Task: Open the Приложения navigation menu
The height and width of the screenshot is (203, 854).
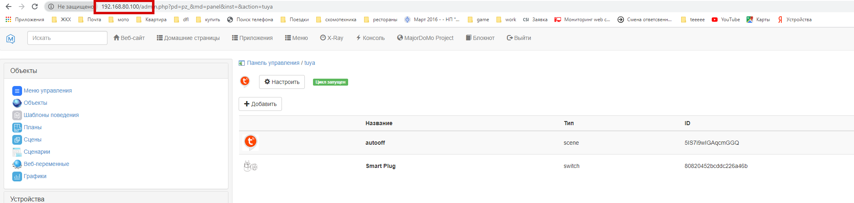Action: click(x=252, y=38)
